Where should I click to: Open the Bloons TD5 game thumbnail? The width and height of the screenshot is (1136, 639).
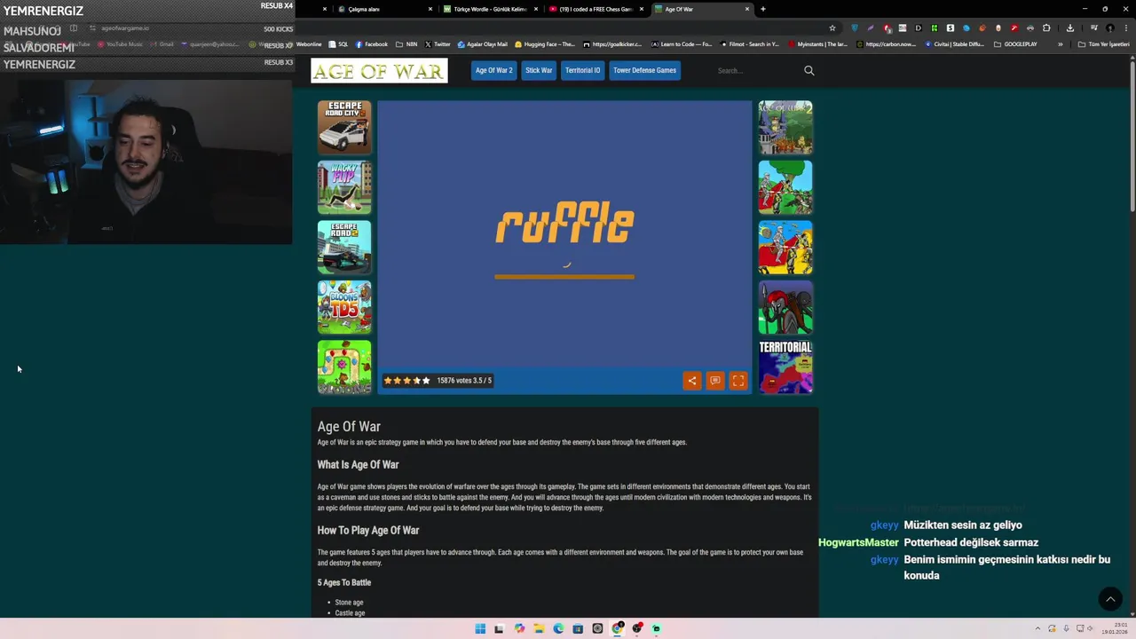(344, 307)
